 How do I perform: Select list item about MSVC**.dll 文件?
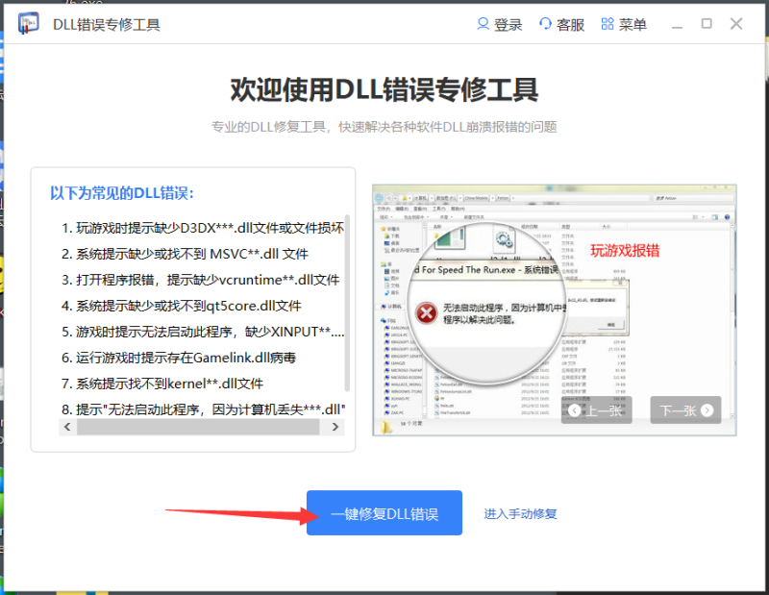(185, 254)
